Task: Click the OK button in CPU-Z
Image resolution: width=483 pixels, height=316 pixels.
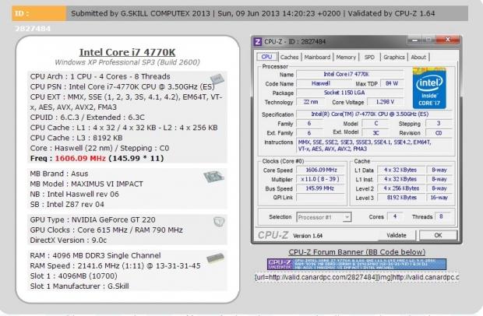Action: 438,235
